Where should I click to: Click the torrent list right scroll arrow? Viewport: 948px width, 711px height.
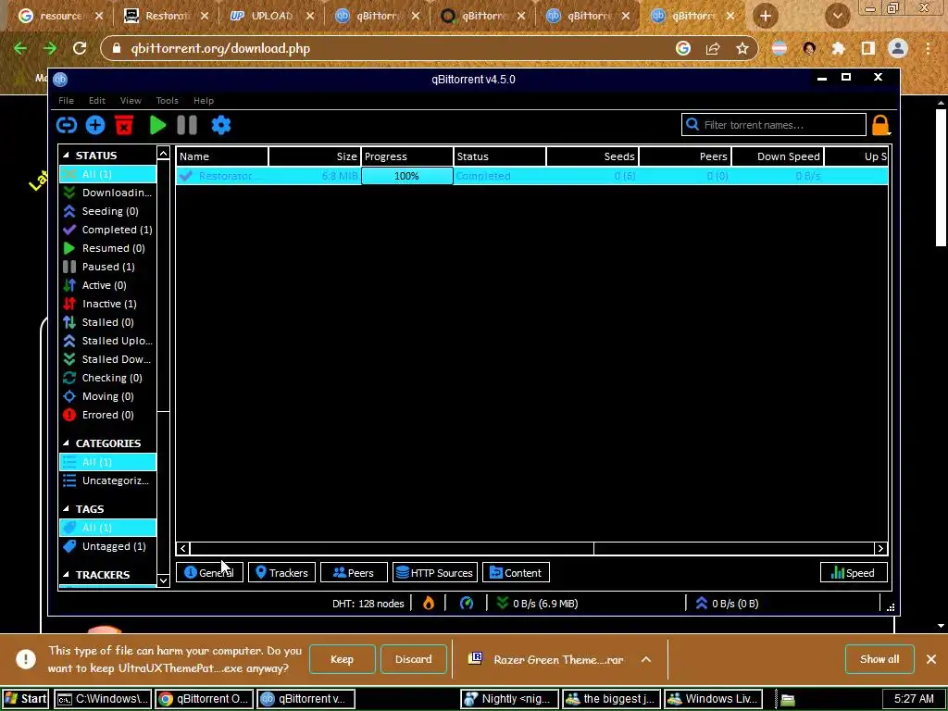[880, 548]
